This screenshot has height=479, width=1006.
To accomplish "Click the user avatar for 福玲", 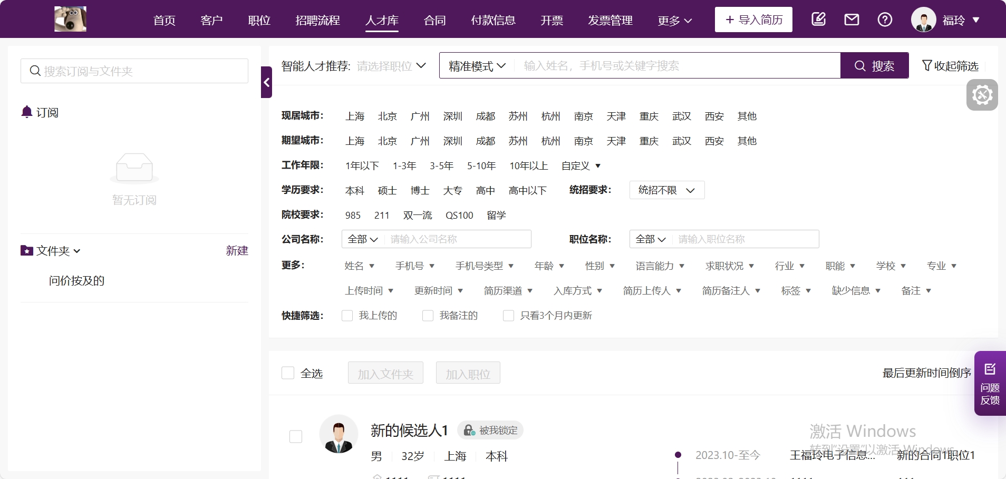I will coord(923,19).
